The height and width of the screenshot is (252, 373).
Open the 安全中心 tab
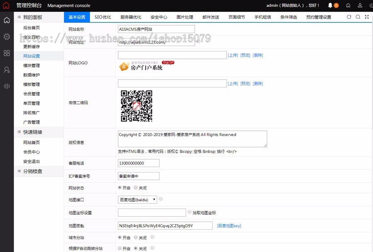point(159,17)
